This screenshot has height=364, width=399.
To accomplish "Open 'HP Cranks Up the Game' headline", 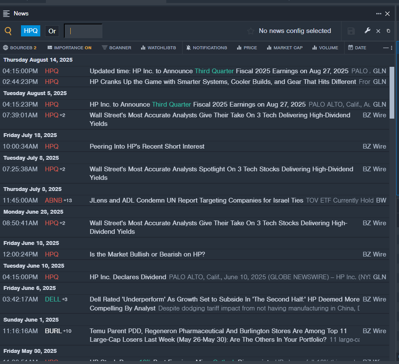I will 223,82.
